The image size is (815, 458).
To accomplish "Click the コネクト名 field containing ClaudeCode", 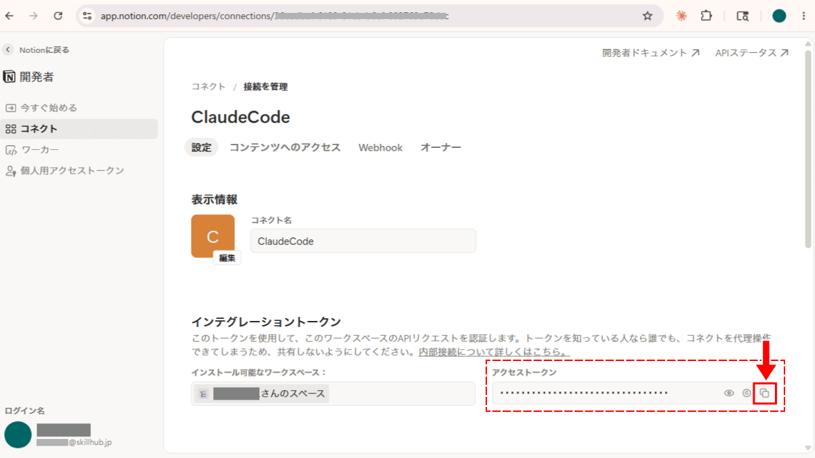I will [x=363, y=241].
